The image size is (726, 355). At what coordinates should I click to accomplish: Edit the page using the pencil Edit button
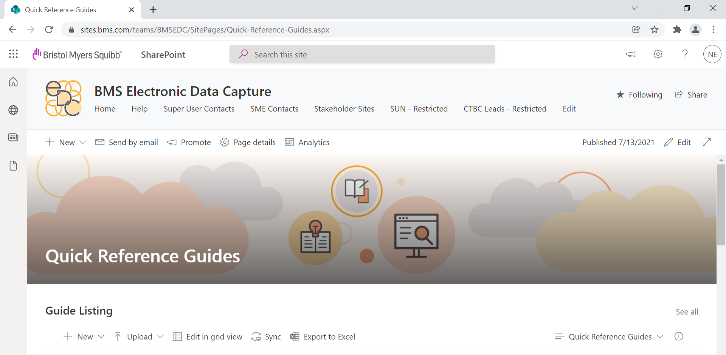(678, 142)
